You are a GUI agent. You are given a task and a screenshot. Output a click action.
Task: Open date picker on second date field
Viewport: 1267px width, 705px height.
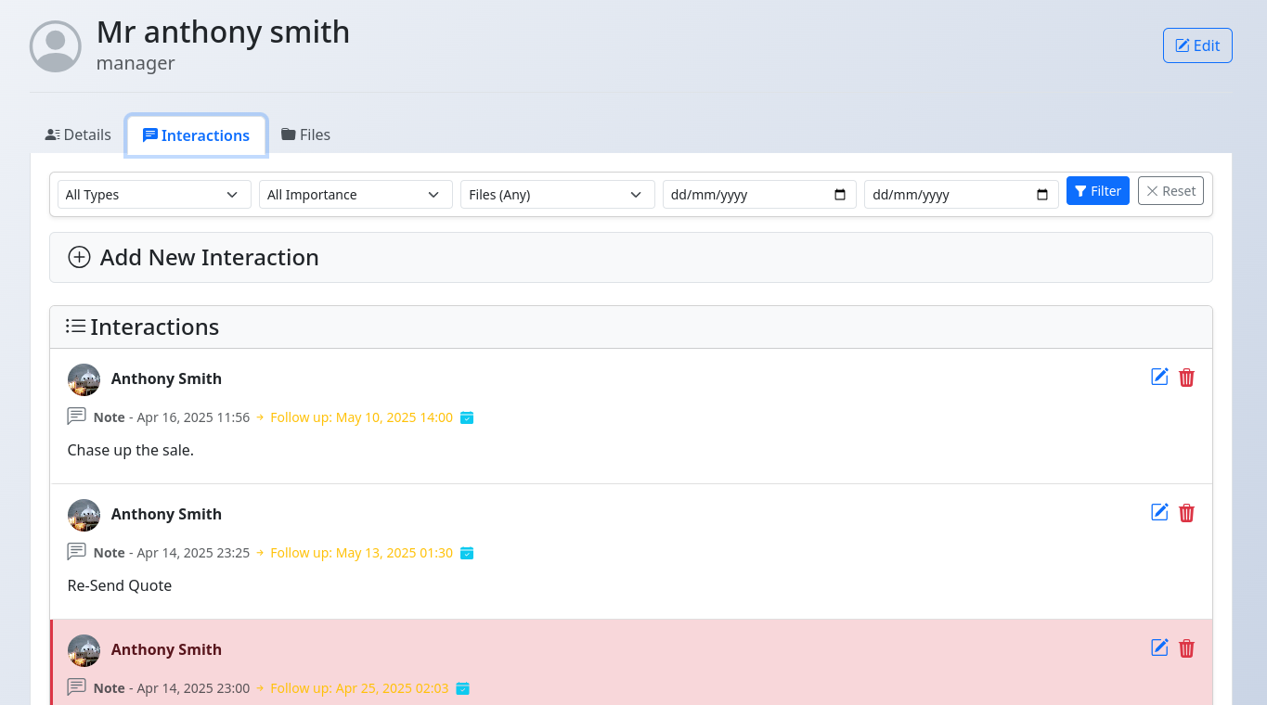pyautogui.click(x=1042, y=195)
